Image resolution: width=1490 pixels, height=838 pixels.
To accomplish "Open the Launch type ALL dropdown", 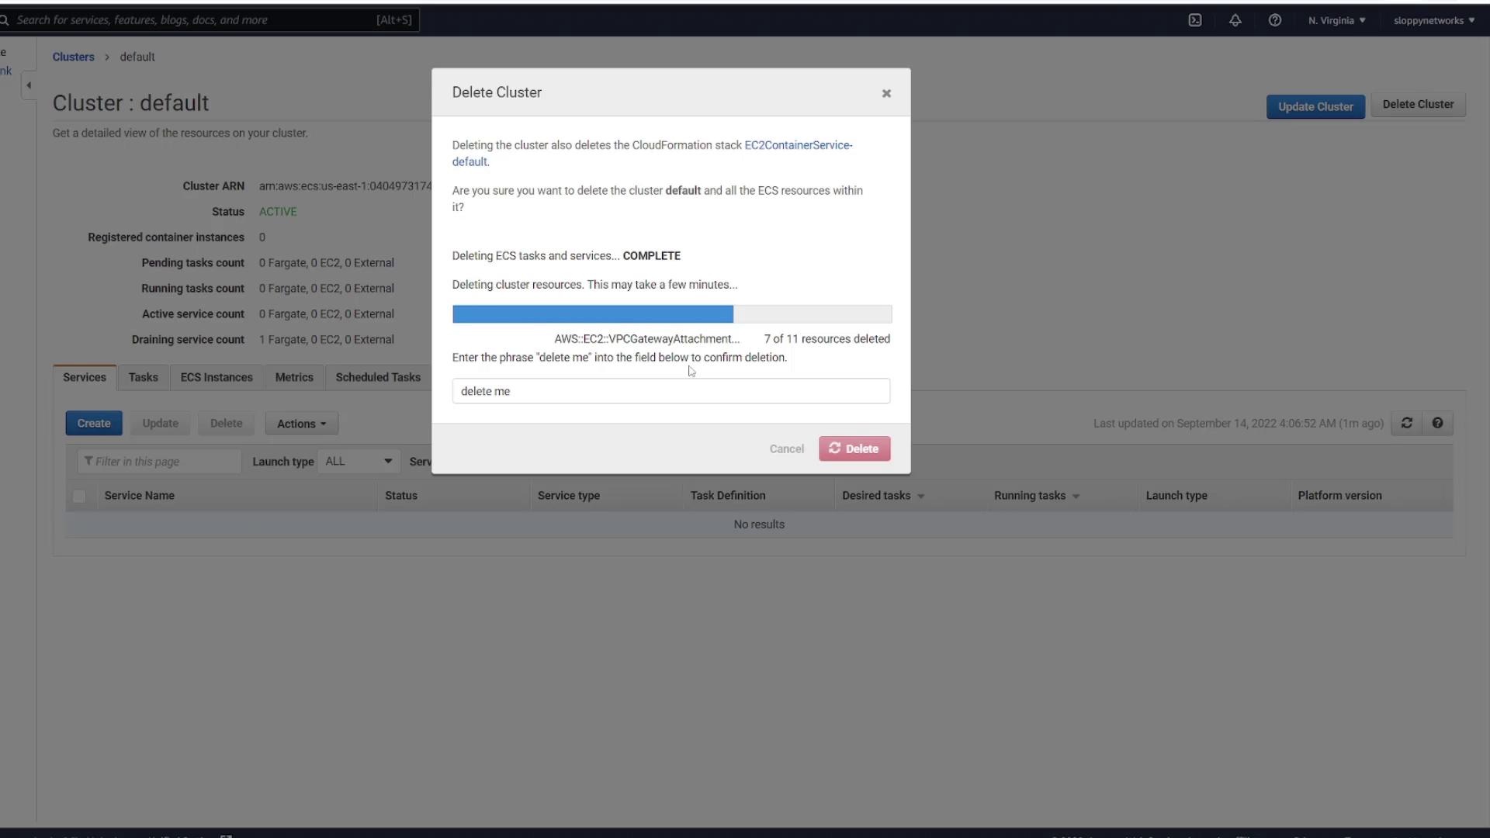I will pos(359,461).
